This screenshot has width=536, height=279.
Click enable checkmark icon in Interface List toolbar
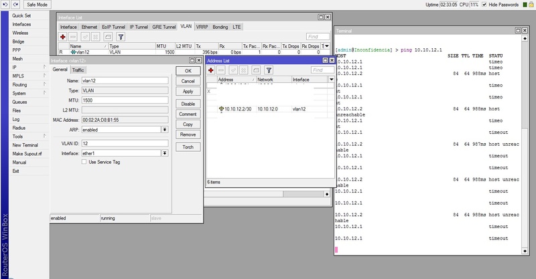click(86, 37)
